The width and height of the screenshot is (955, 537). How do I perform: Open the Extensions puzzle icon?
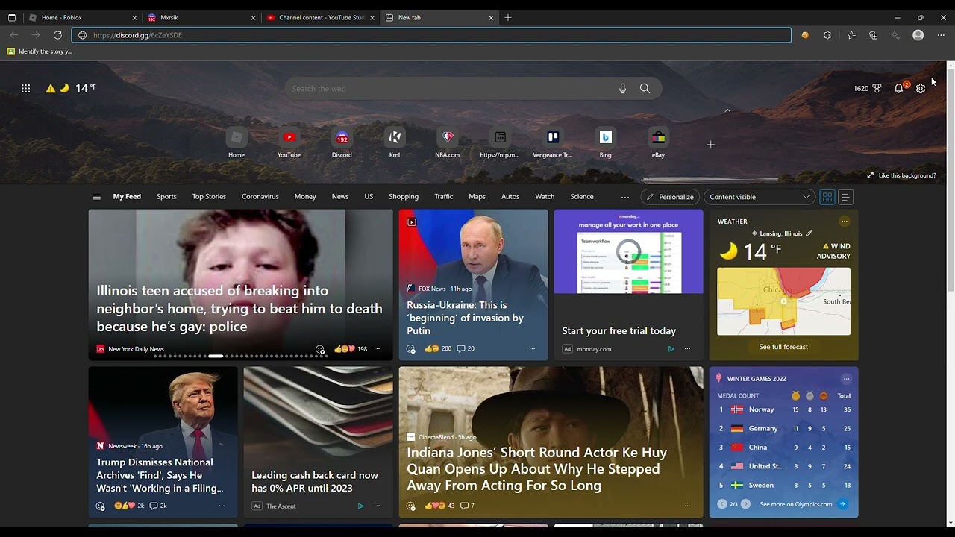[x=827, y=35]
